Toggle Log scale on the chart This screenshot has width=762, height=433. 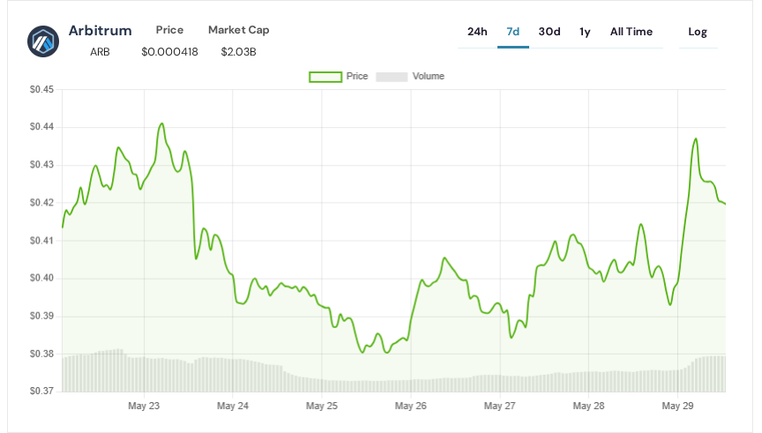click(x=698, y=32)
